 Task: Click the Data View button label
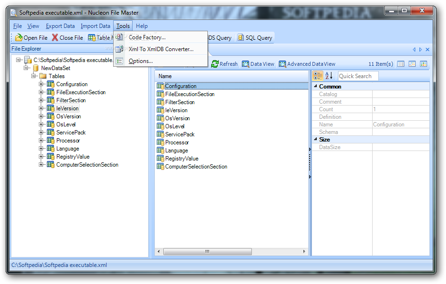[x=262, y=64]
